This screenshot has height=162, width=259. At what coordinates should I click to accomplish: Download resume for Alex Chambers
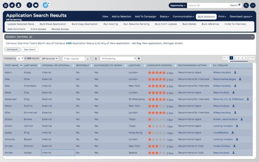pos(235,86)
